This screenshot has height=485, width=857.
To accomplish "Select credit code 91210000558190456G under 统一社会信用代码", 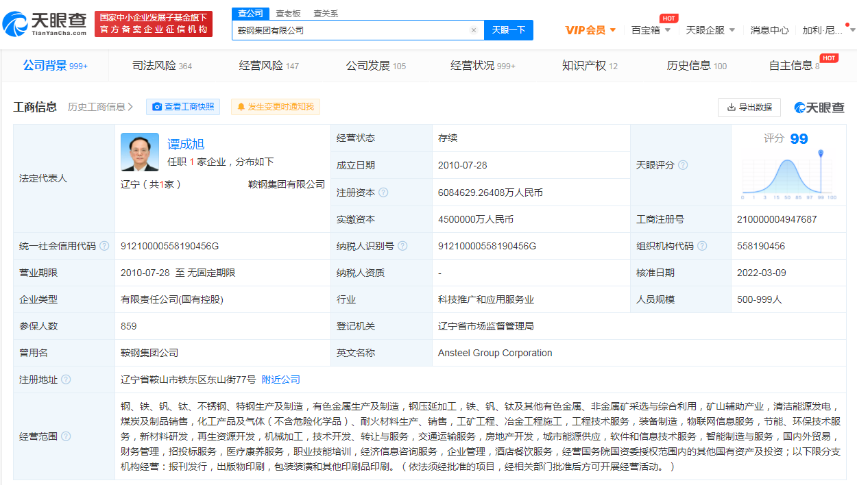I will click(170, 246).
